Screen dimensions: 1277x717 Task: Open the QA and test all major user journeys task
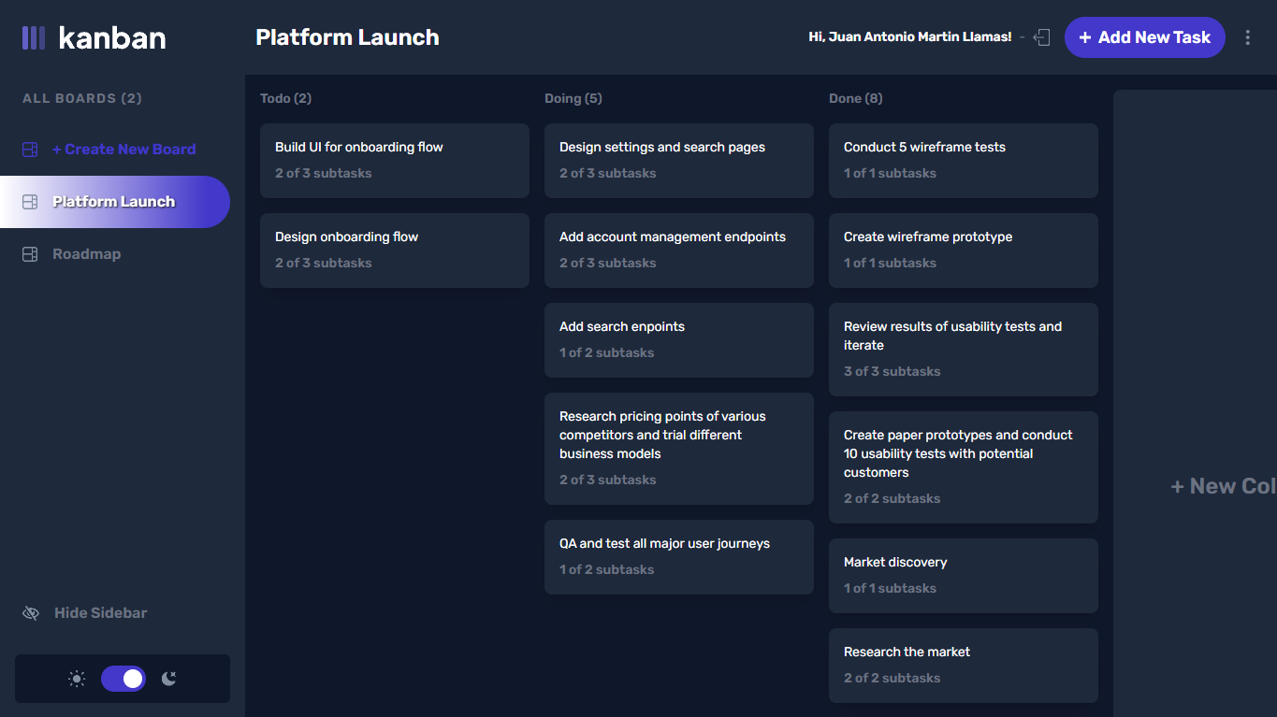tap(678, 556)
